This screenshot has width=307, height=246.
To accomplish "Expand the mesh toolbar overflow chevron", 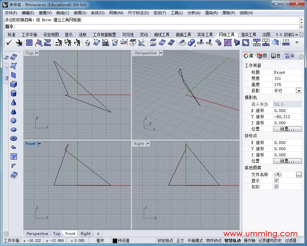I will [x=297, y=42].
